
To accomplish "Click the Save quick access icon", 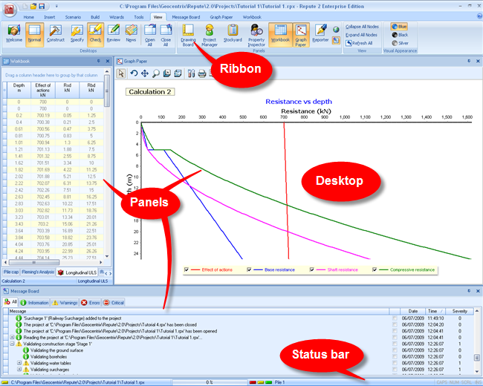I will point(42,6).
